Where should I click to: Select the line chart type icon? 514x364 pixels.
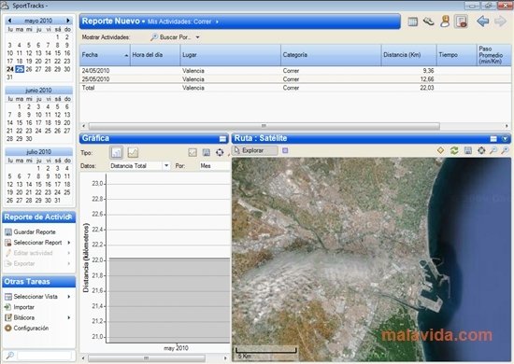point(133,152)
